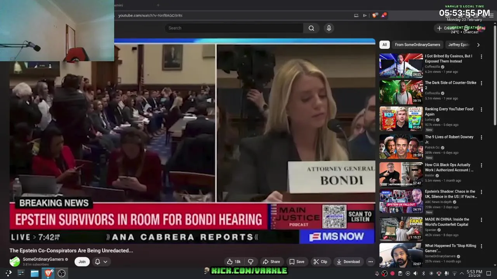Image resolution: width=497 pixels, height=279 pixels.
Task: Open options menu for 'Ranking Every YouTube Food Again'
Action: (481, 109)
